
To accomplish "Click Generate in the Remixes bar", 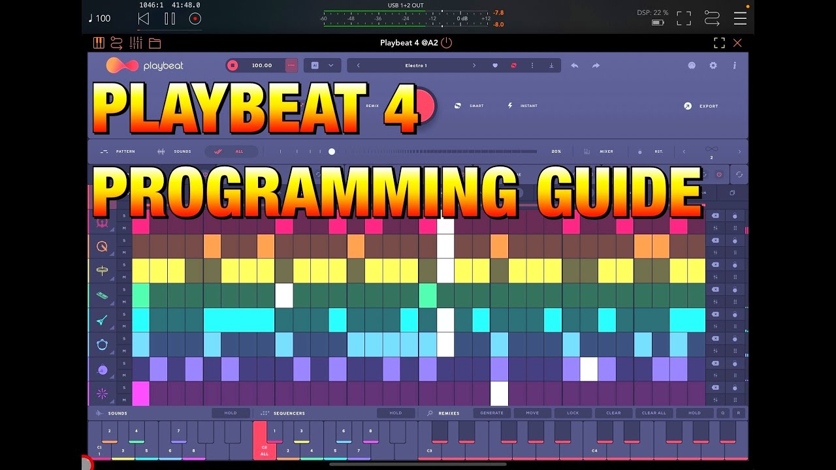I will point(492,413).
